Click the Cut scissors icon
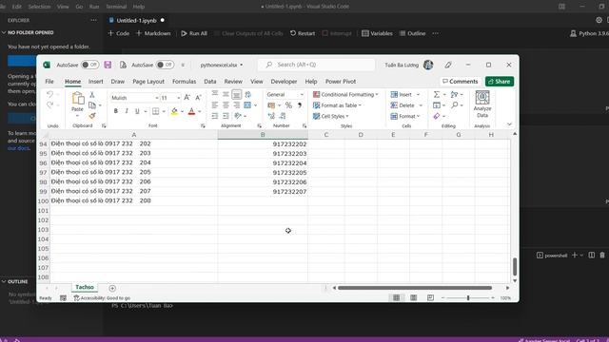The width and height of the screenshot is (609, 342). pyautogui.click(x=92, y=95)
